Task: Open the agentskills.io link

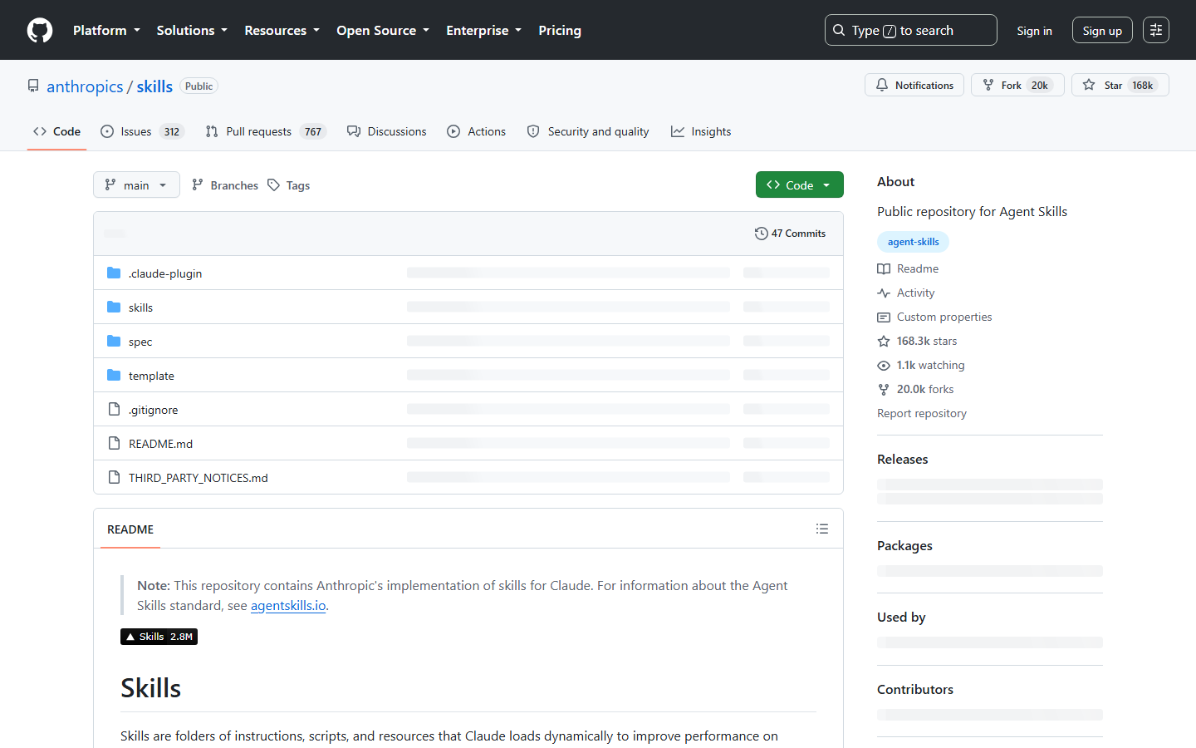Action: (288, 605)
